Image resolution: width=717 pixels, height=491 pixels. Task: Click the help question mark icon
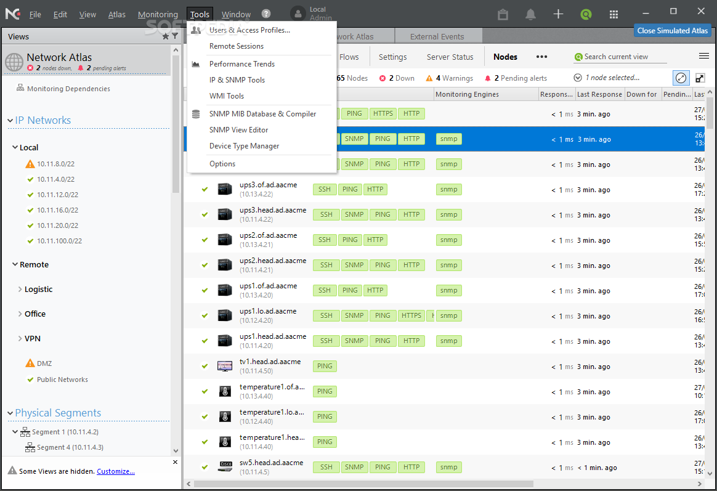tap(266, 14)
